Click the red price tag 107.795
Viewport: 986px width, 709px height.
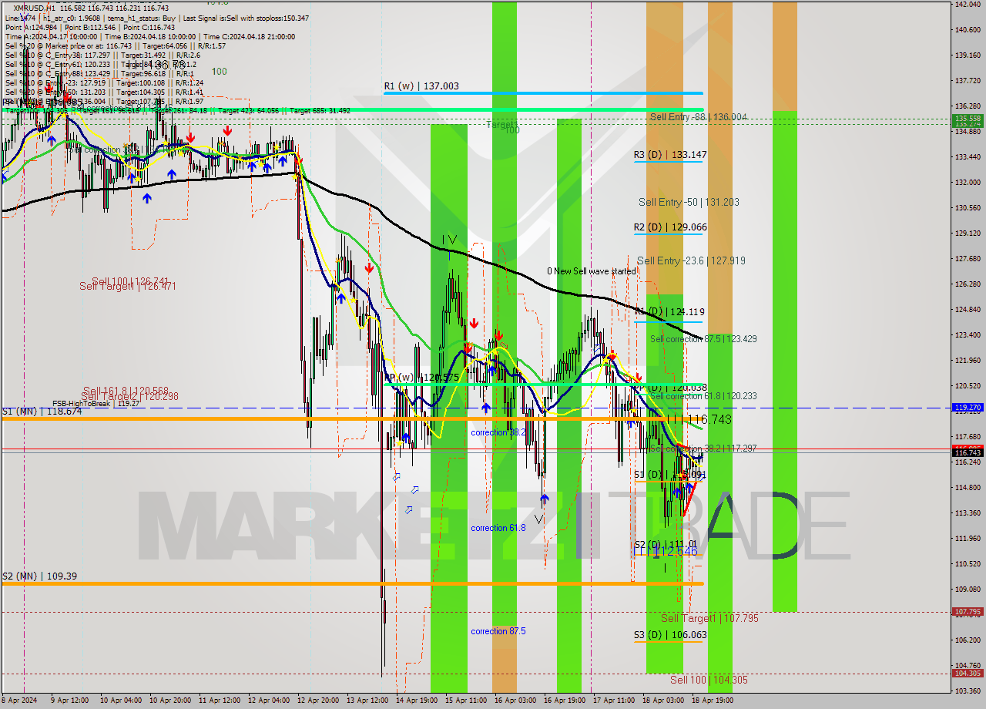pyautogui.click(x=968, y=612)
